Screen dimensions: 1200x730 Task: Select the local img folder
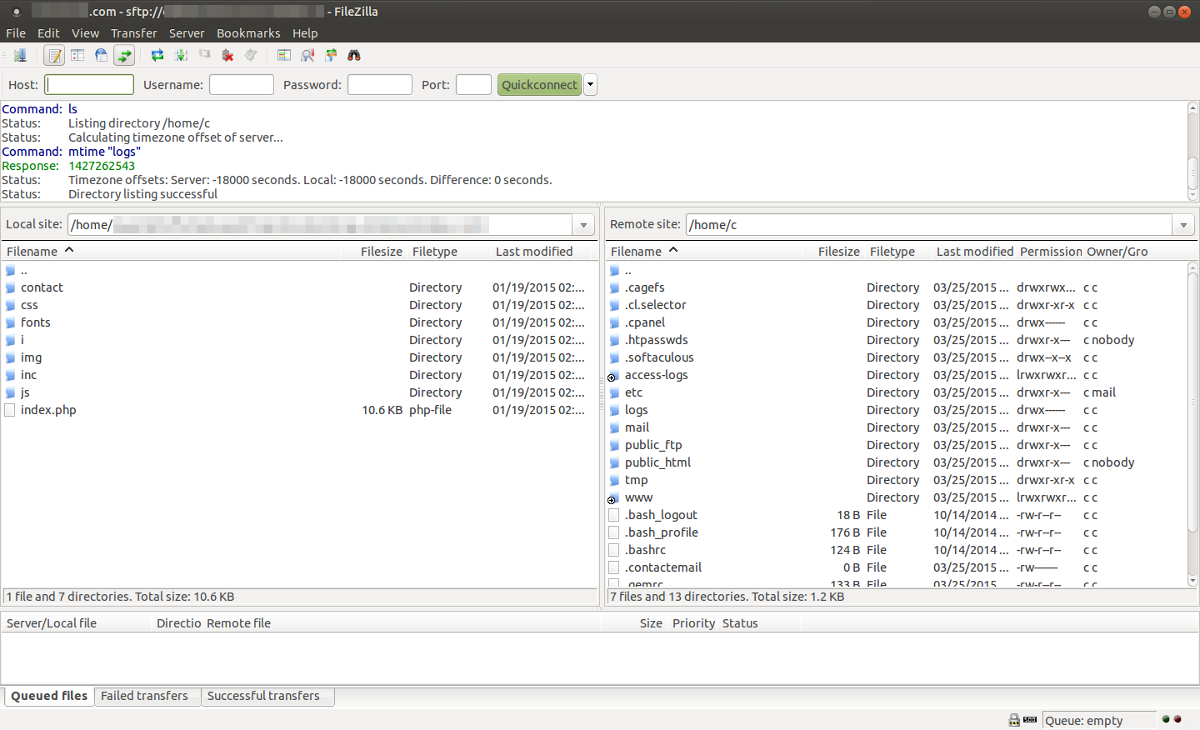31,357
